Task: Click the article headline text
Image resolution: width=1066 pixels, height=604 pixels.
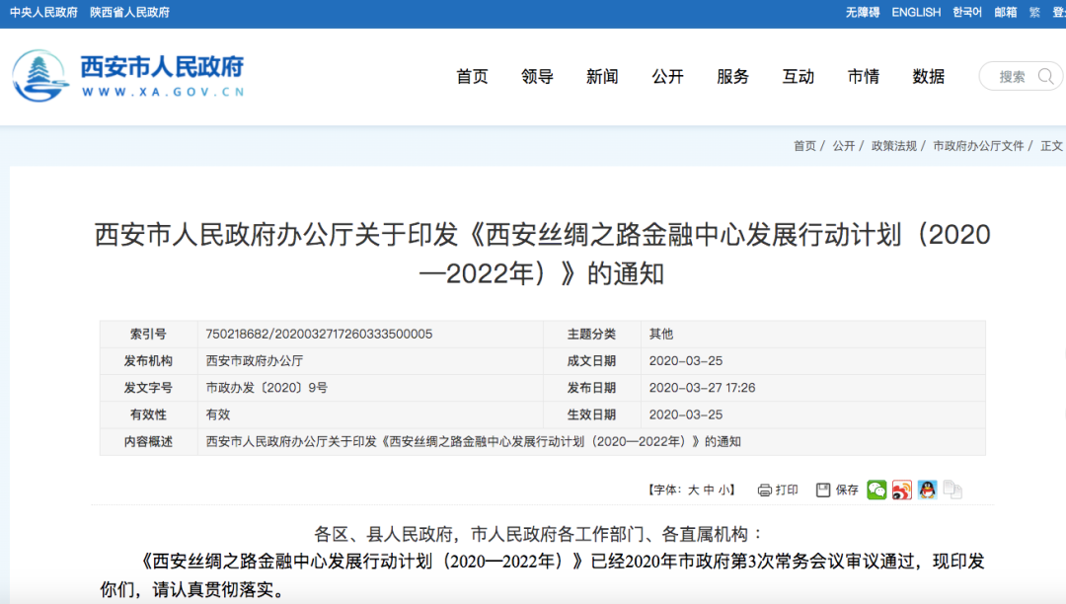Action: coord(542,254)
